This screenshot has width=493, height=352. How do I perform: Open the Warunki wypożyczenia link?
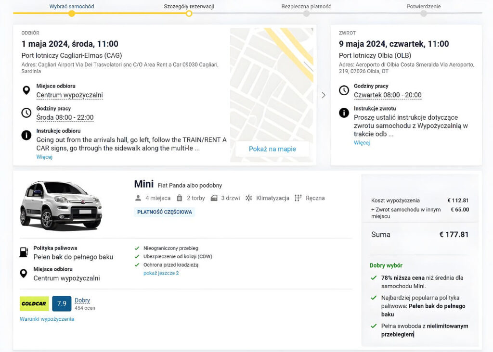[x=47, y=319]
